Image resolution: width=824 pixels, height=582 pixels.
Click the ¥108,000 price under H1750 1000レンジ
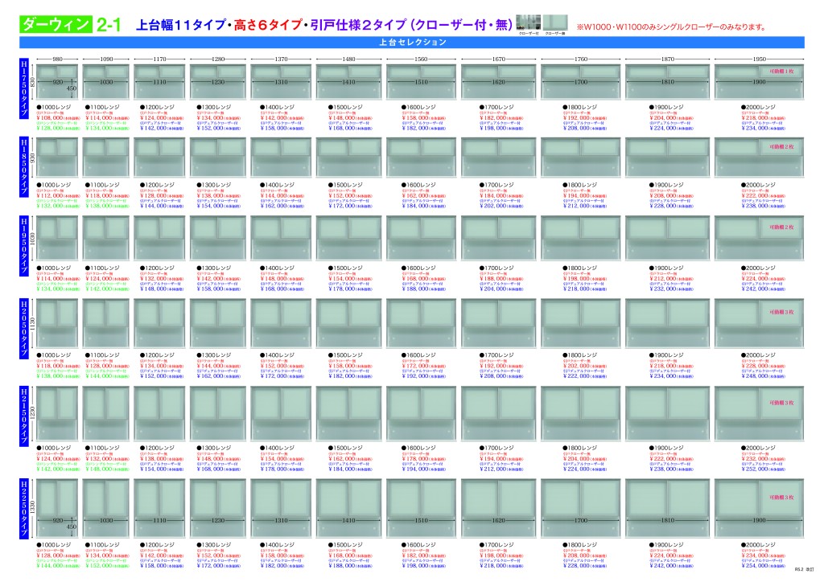58,118
